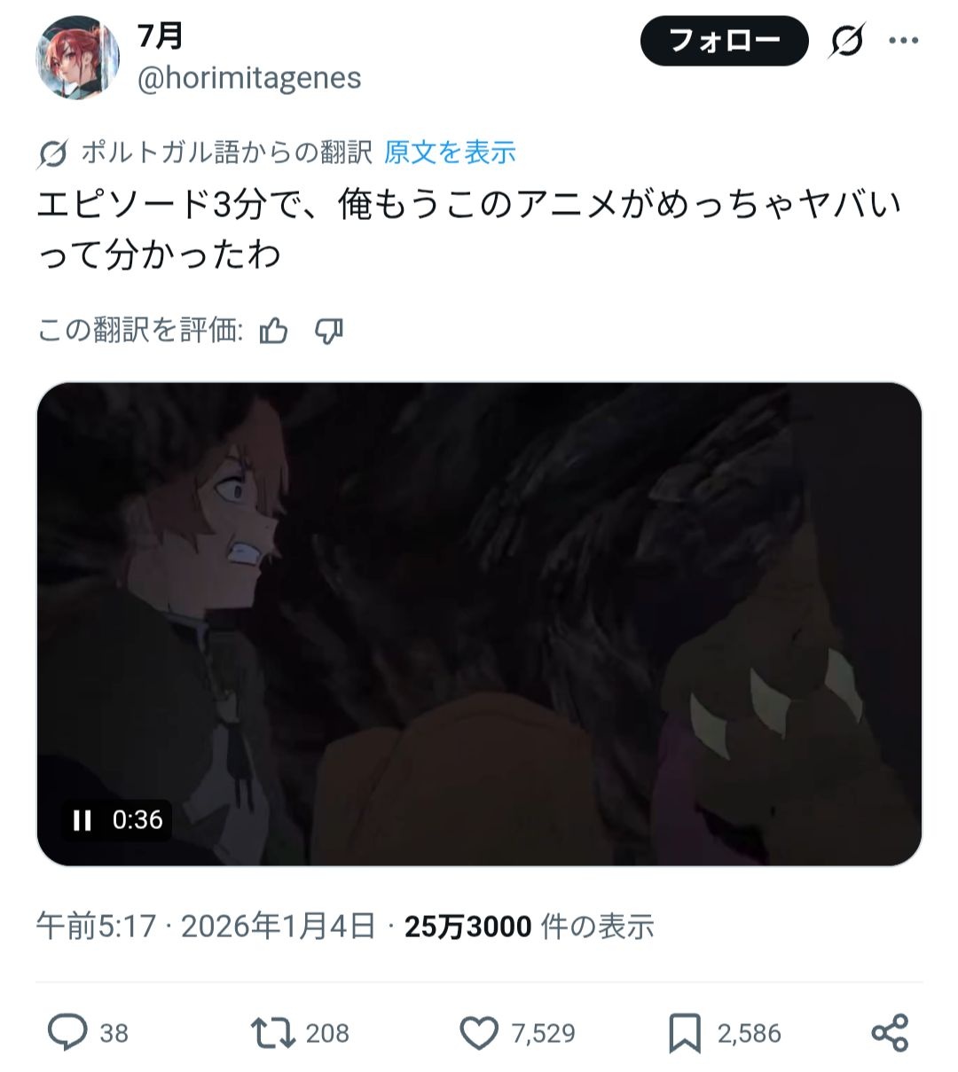Click the Grok icon beside follow button

click(847, 41)
